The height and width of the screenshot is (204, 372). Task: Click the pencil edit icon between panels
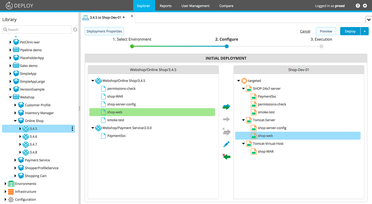[226, 144]
